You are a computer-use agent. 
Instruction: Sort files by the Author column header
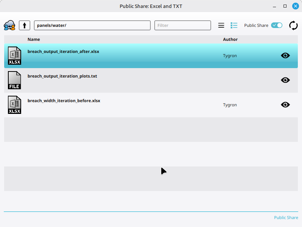[x=230, y=39]
